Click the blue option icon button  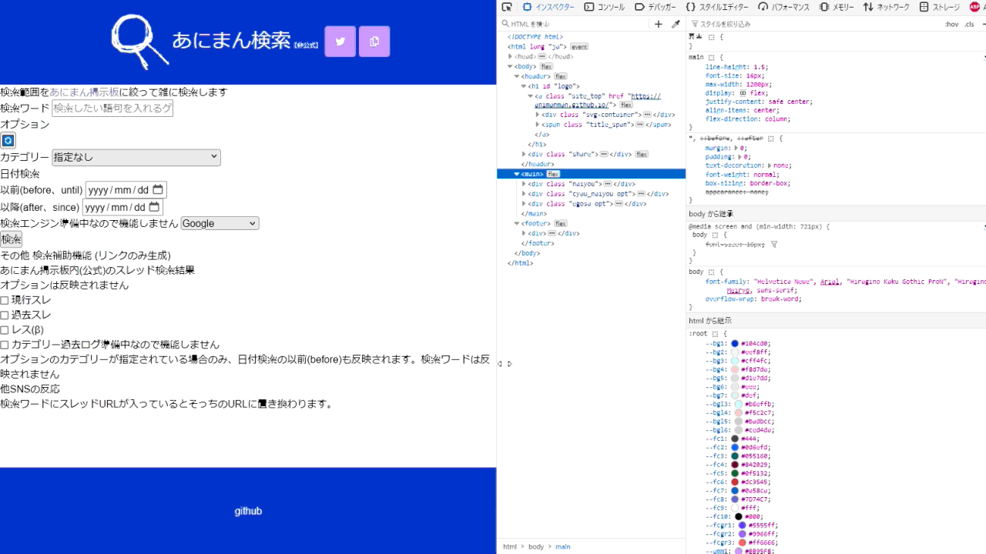point(8,141)
